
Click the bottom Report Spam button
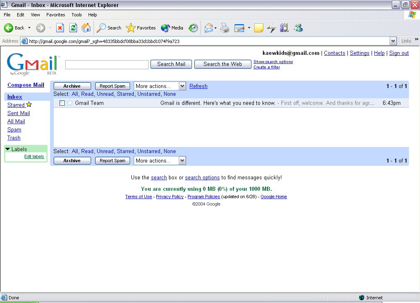click(x=112, y=161)
